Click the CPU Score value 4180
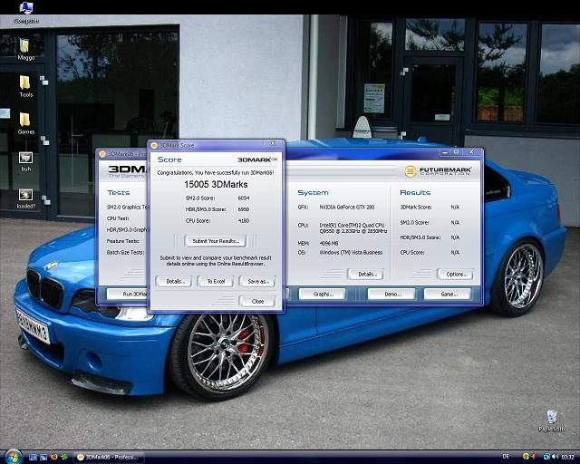 pyautogui.click(x=244, y=221)
